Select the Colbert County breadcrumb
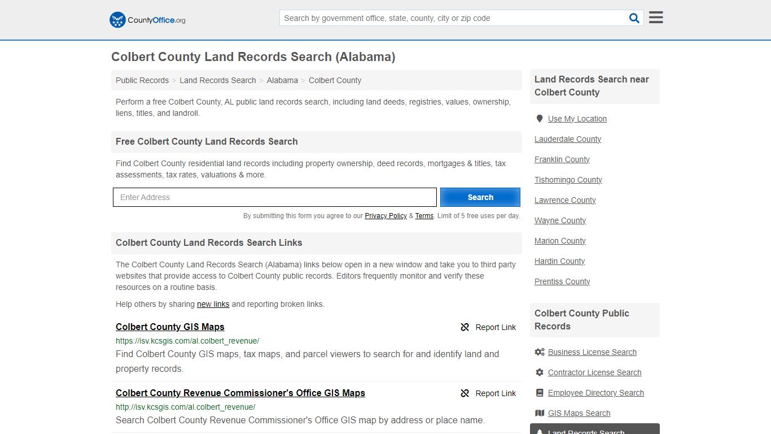This screenshot has height=434, width=771. click(335, 80)
